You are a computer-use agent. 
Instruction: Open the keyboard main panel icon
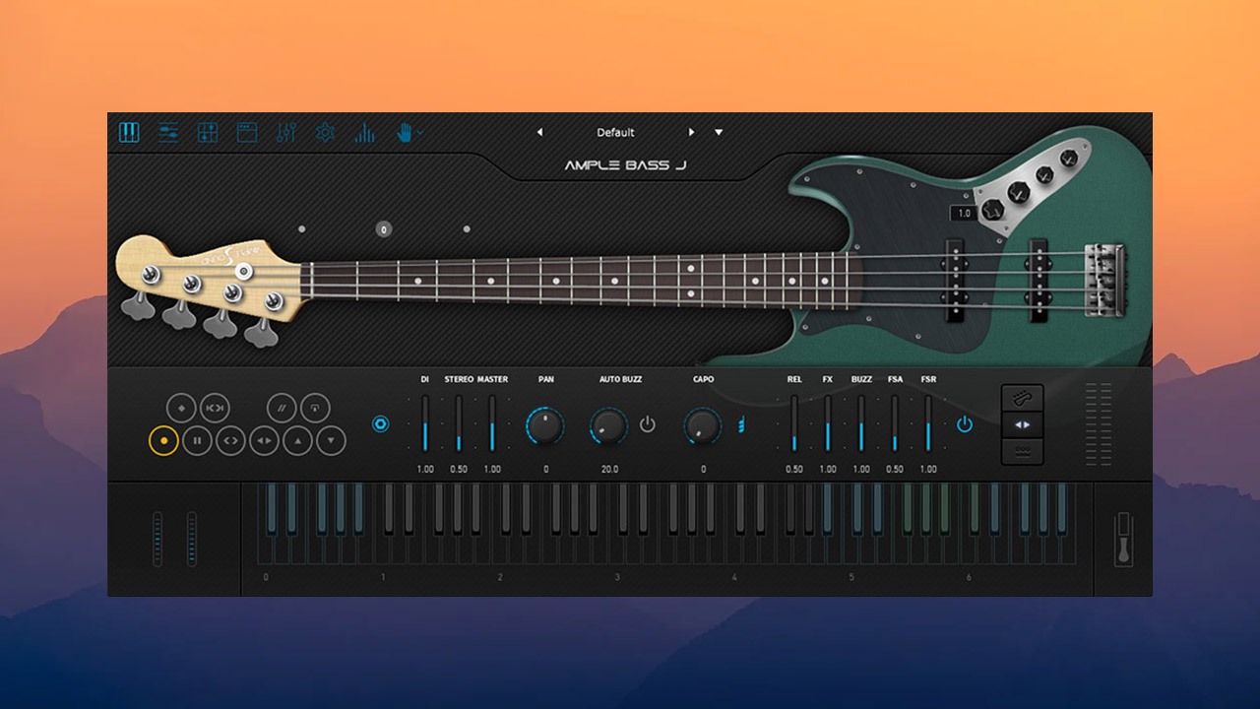(129, 133)
